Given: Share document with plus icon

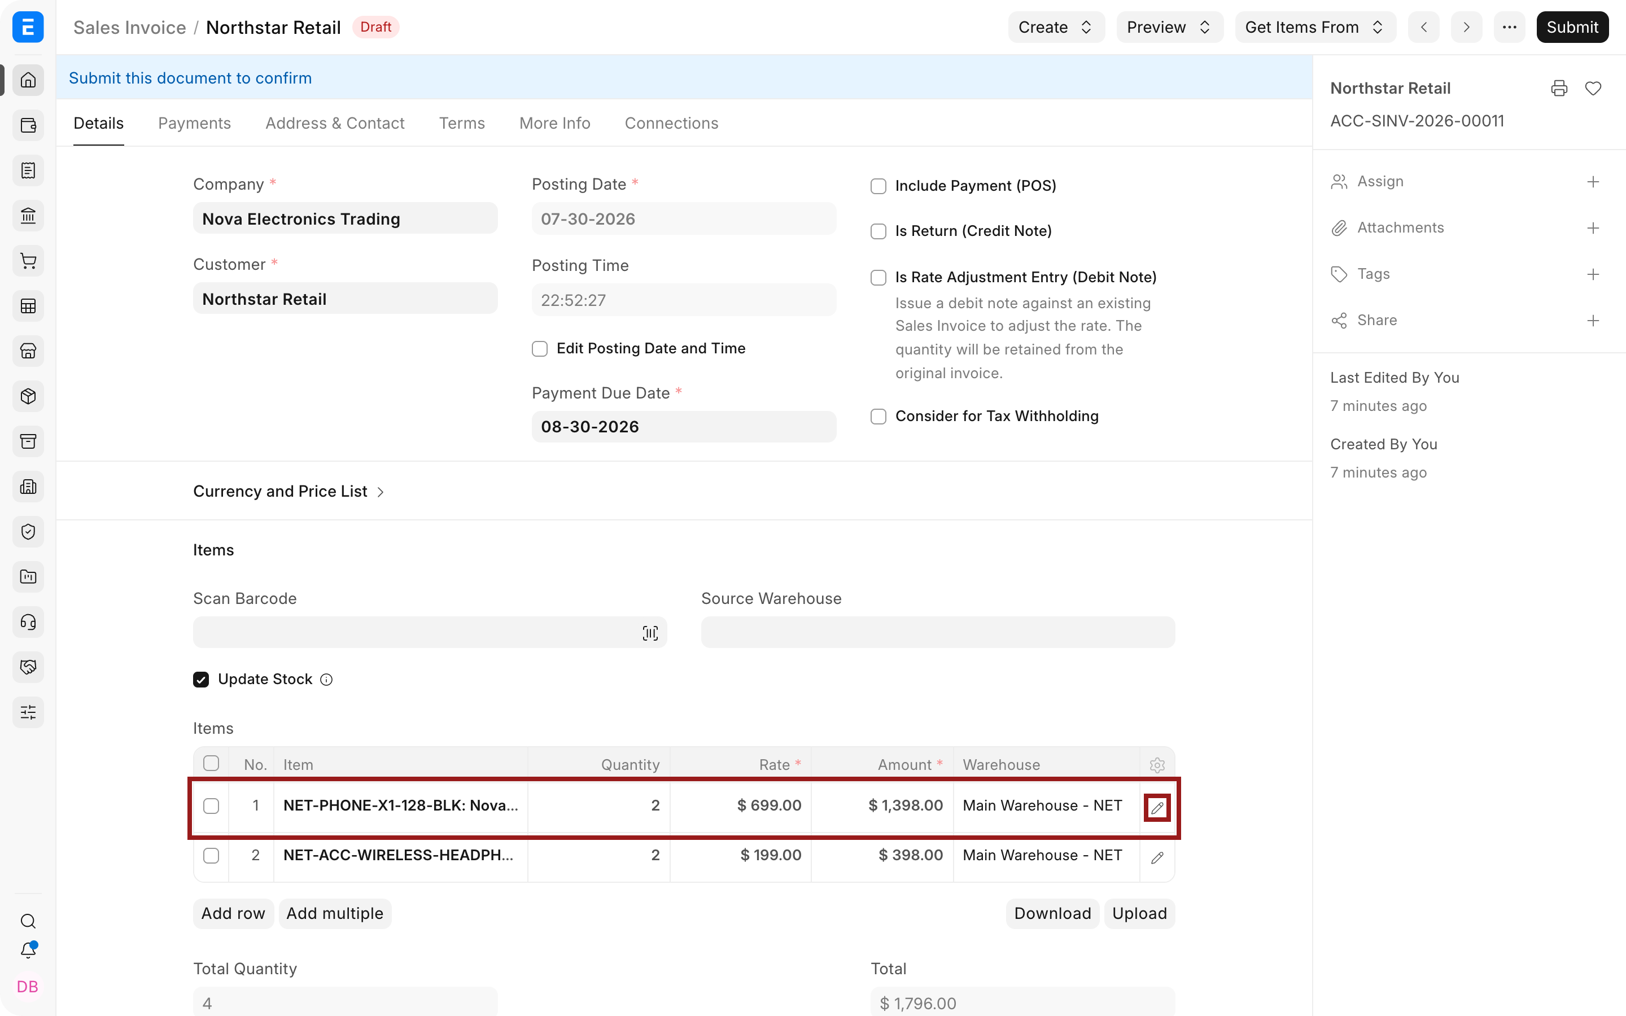Looking at the screenshot, I should 1593,321.
